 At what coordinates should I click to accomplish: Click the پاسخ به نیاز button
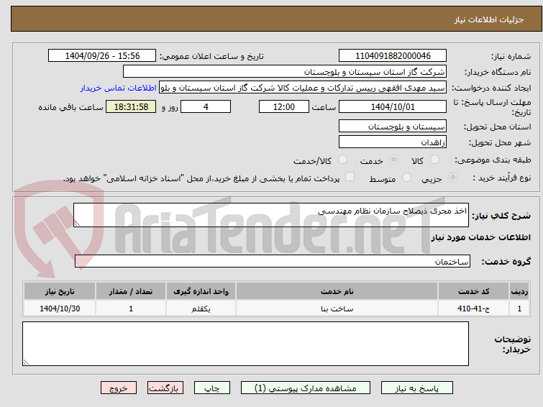[417, 388]
